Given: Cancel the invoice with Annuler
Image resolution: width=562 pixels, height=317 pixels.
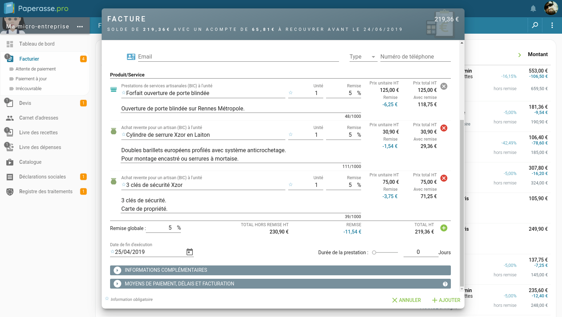Looking at the screenshot, I should tap(407, 300).
